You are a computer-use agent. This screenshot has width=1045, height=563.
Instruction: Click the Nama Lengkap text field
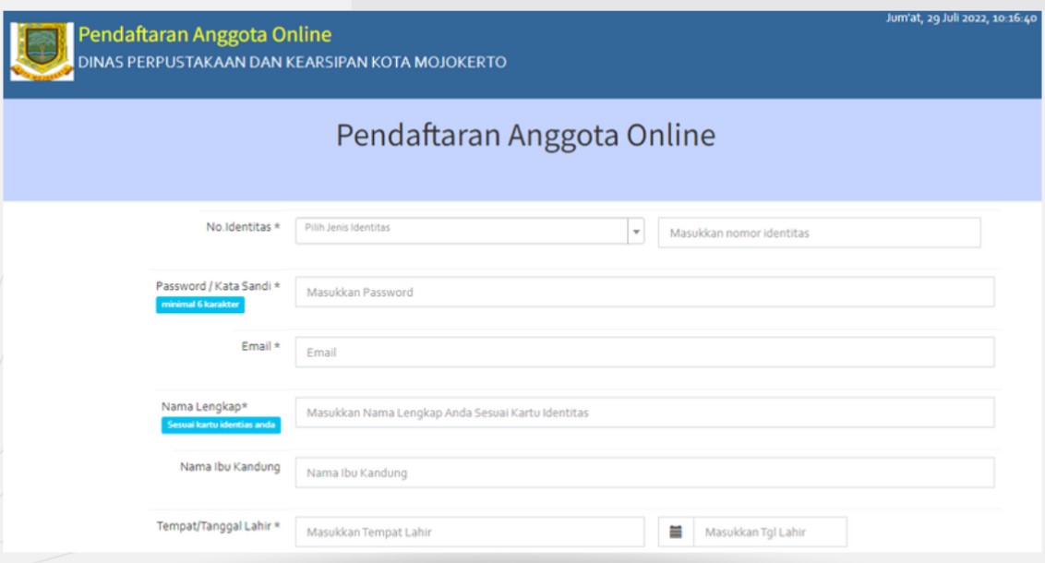point(644,413)
